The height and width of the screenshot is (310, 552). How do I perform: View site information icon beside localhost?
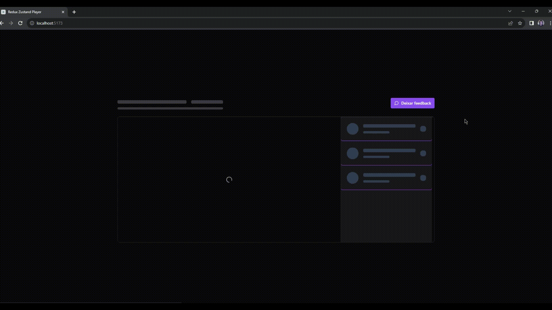coord(32,23)
